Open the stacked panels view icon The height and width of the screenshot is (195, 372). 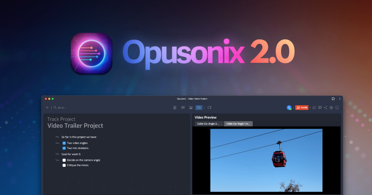191,107
